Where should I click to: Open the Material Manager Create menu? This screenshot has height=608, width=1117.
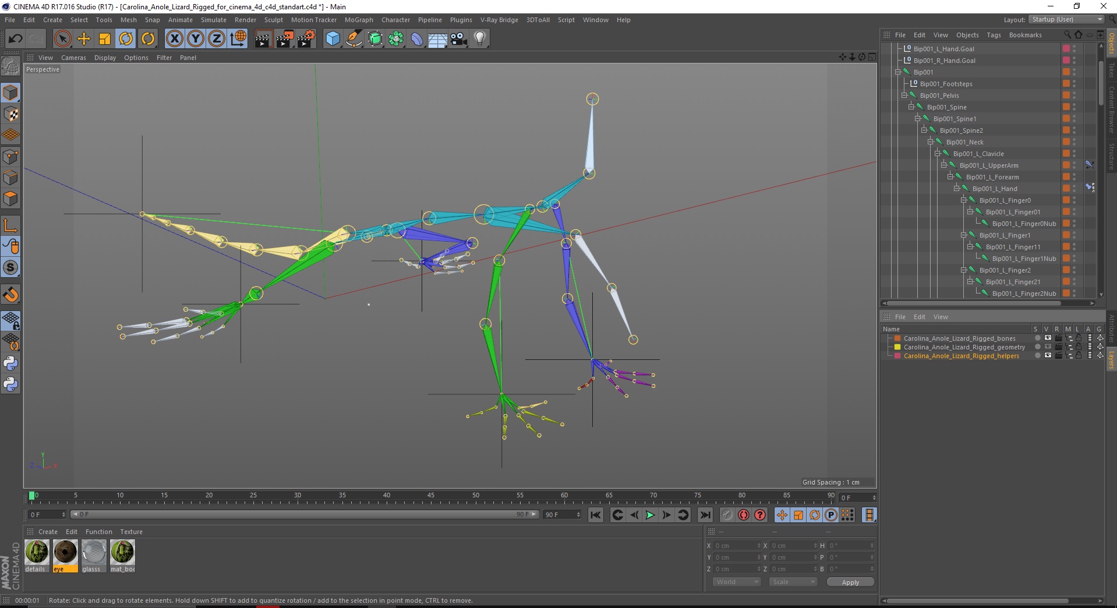[48, 532]
